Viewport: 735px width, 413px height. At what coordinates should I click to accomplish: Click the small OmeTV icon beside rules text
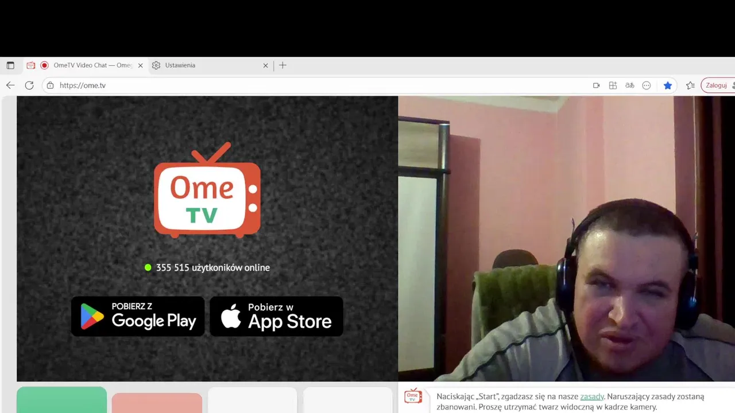pos(413,396)
